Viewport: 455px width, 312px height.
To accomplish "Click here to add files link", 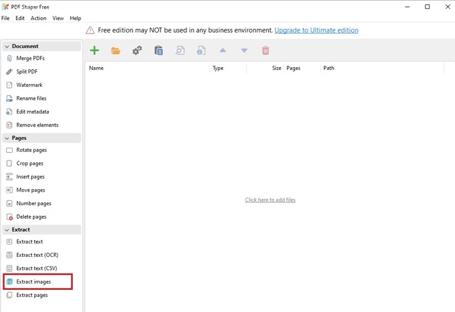I will tap(270, 200).
